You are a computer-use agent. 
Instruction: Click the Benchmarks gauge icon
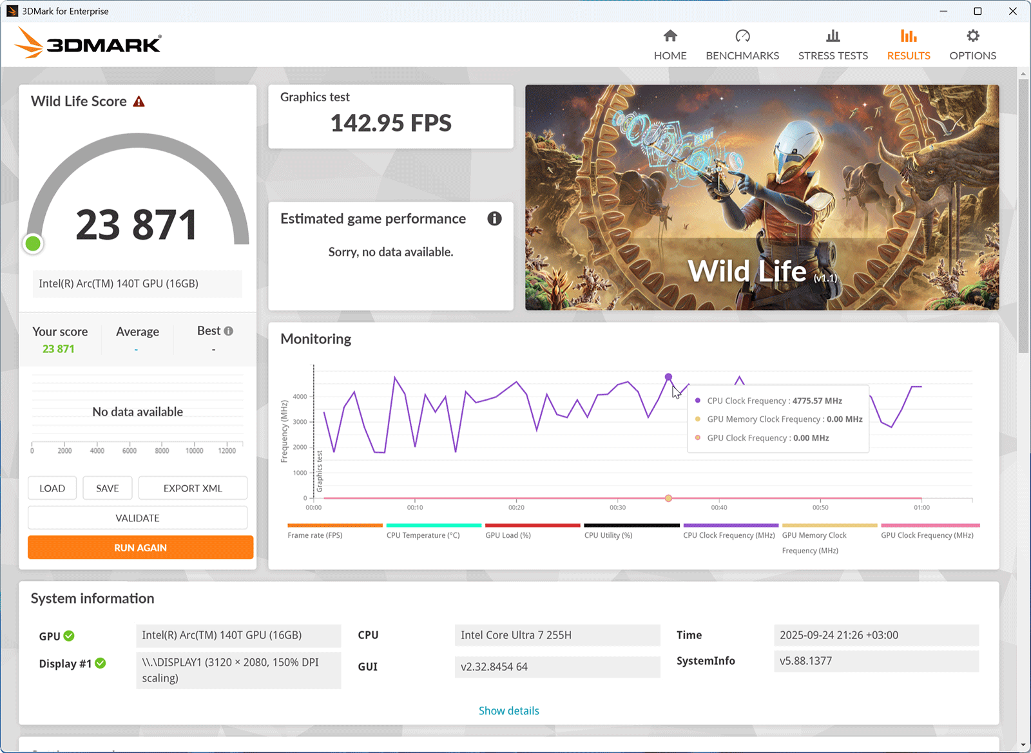pyautogui.click(x=742, y=35)
